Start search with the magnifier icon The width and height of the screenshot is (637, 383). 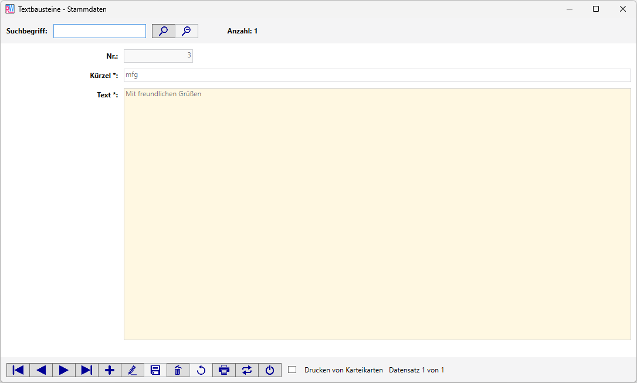coord(164,31)
